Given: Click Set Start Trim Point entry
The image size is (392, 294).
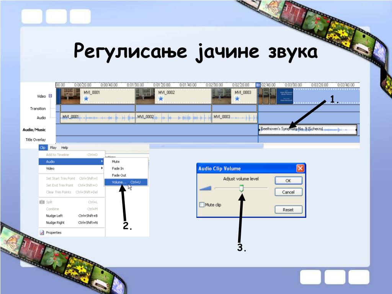Looking at the screenshot, I should [x=72, y=178].
